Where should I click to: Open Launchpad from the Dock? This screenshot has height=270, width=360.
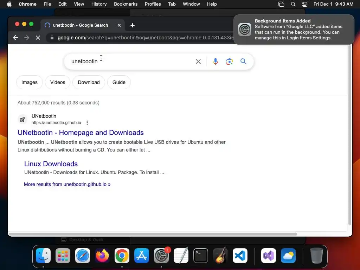click(x=63, y=256)
